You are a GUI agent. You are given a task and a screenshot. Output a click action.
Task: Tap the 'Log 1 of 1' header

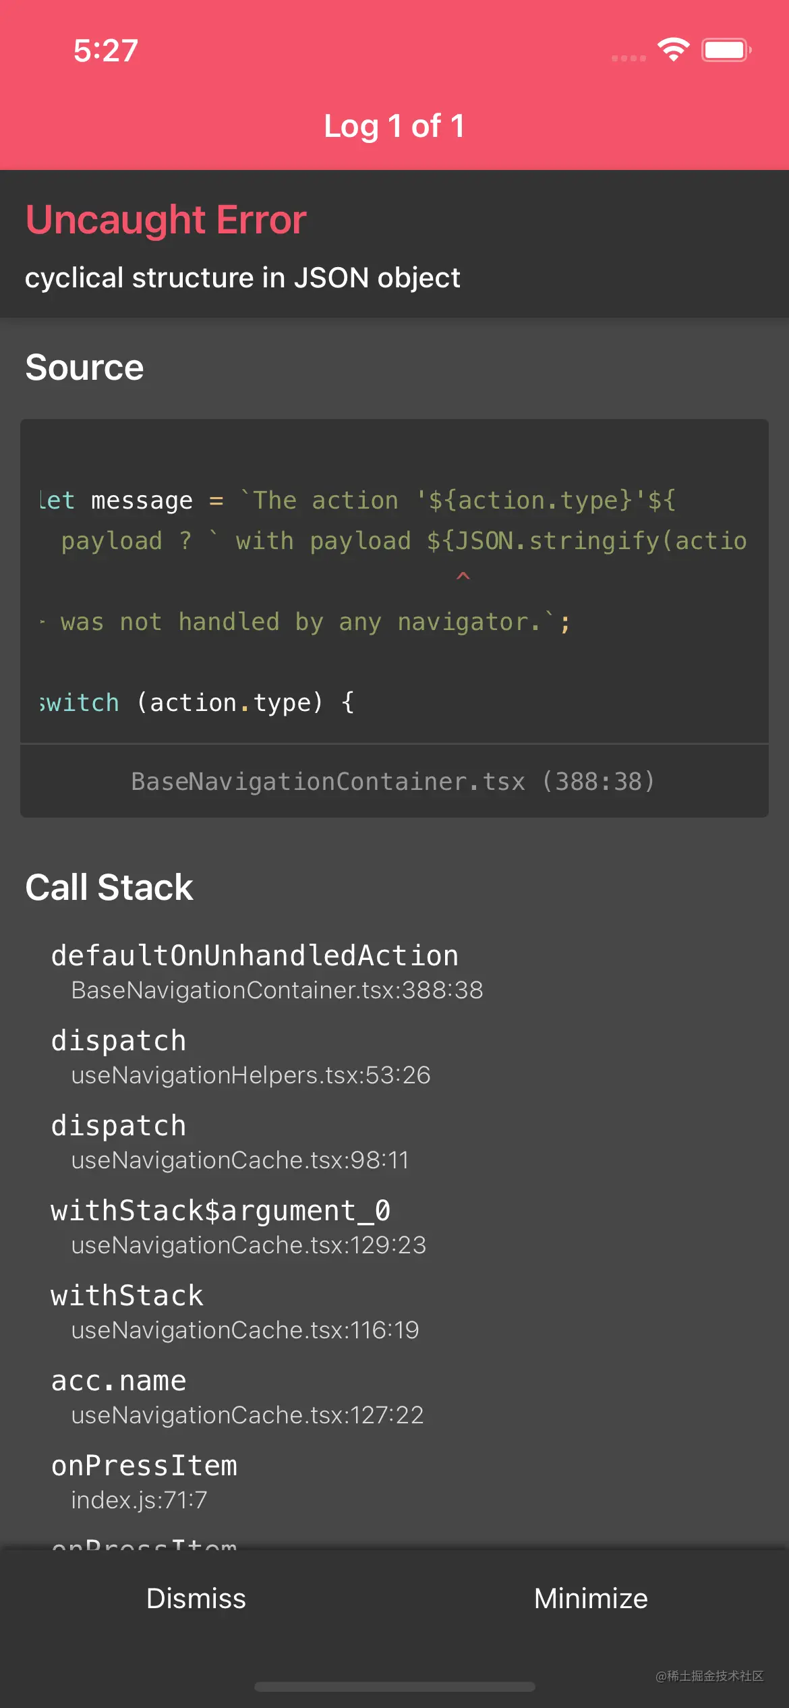click(x=394, y=126)
